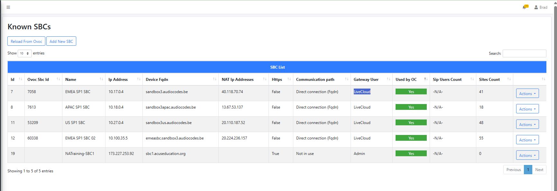Sort by Device Fqdn column icon
The width and height of the screenshot is (557, 191).
point(215,79)
